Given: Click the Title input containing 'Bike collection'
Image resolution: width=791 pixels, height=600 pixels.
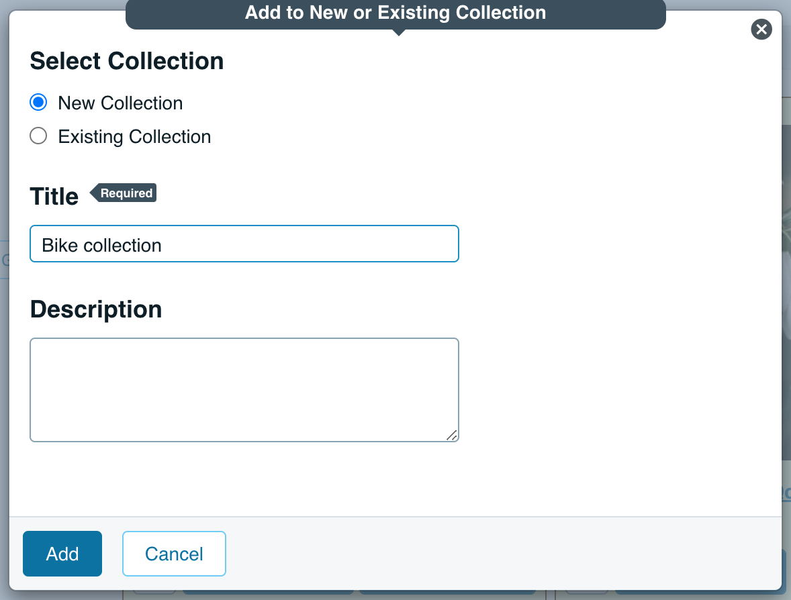Looking at the screenshot, I should click(x=244, y=244).
